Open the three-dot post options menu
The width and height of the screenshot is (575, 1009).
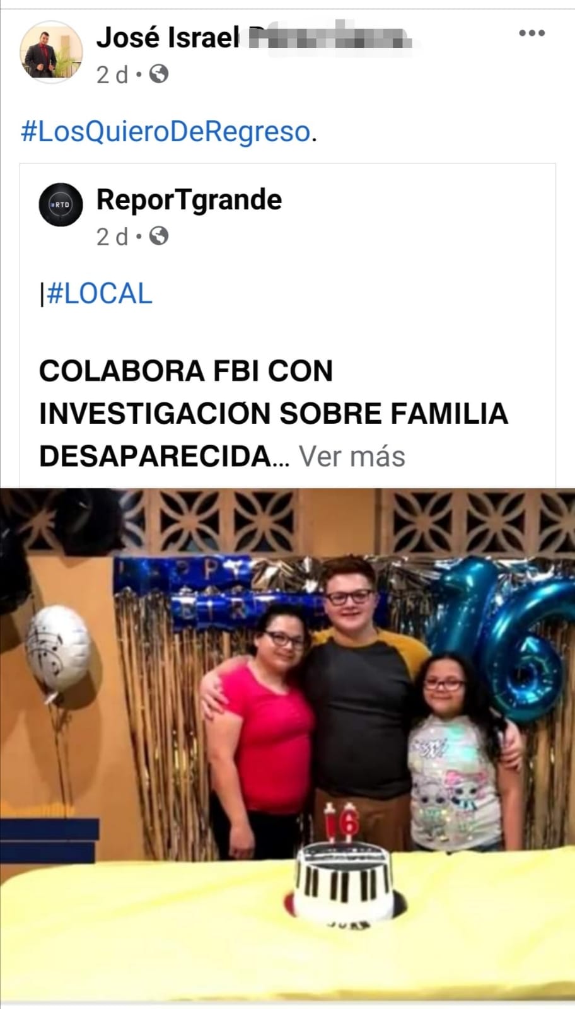tap(531, 33)
